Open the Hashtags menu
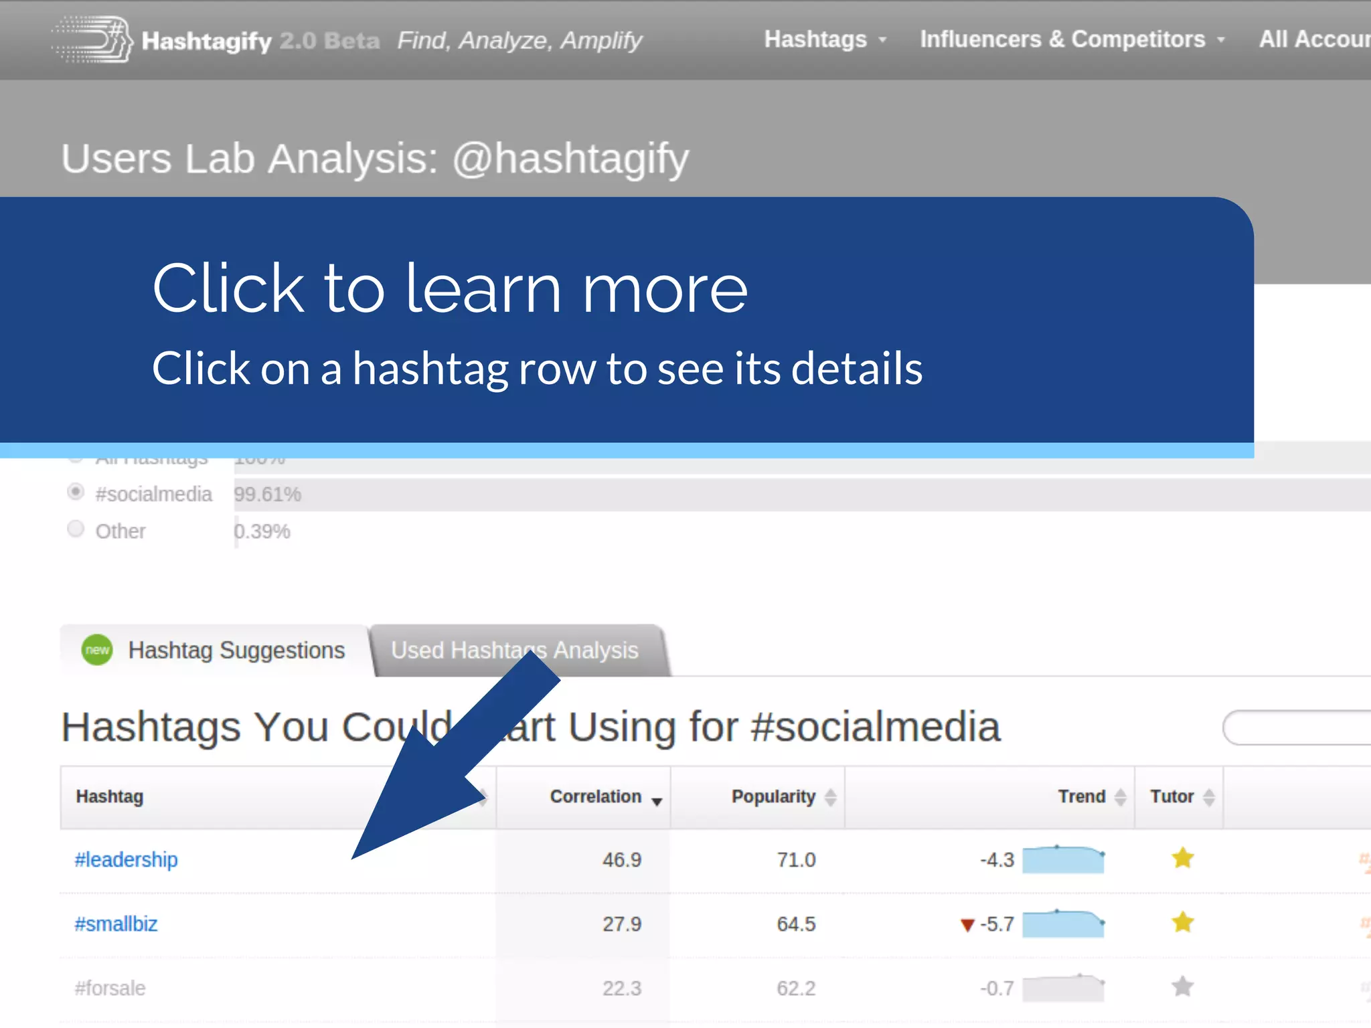Image resolution: width=1371 pixels, height=1028 pixels. click(825, 39)
